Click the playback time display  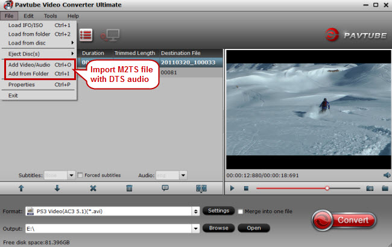point(262,175)
